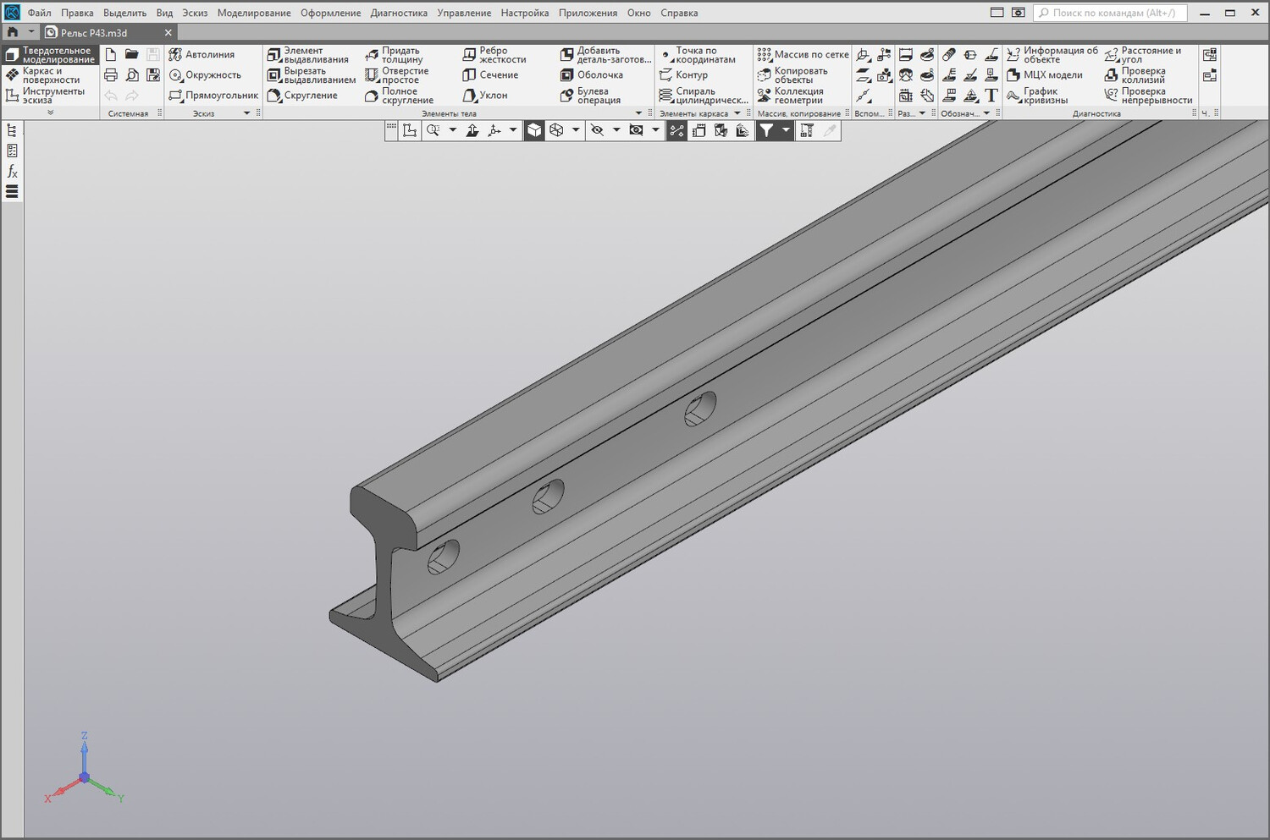The width and height of the screenshot is (1270, 840).
Task: Click the Сечение tool
Action: (x=490, y=75)
